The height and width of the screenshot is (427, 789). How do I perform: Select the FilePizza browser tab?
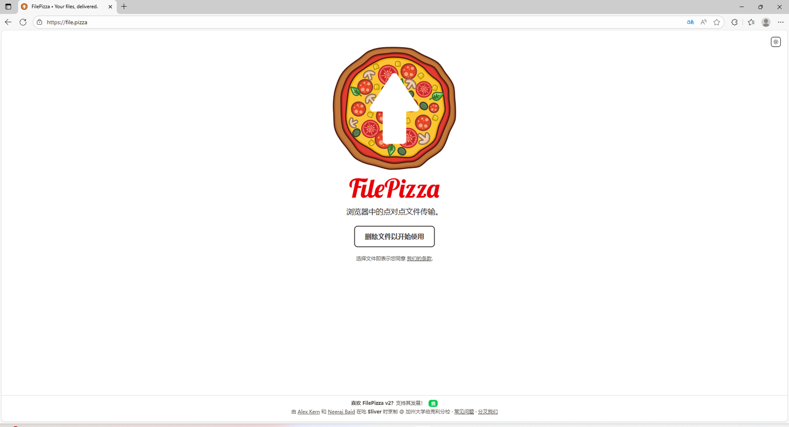(67, 7)
